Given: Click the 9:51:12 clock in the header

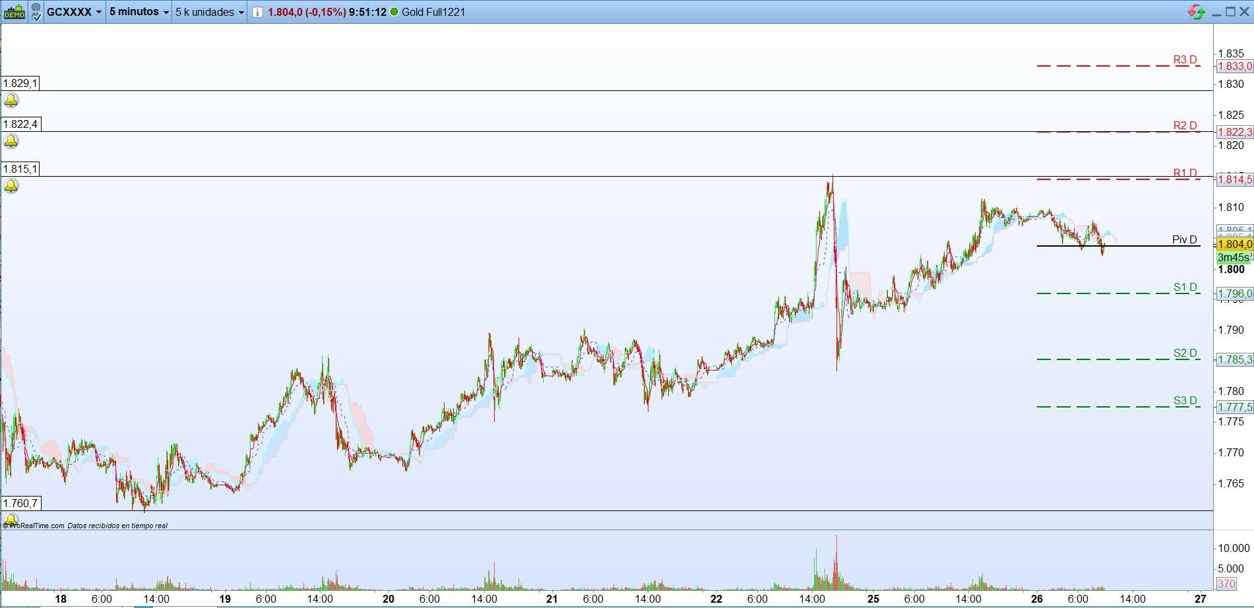Looking at the screenshot, I should 367,12.
